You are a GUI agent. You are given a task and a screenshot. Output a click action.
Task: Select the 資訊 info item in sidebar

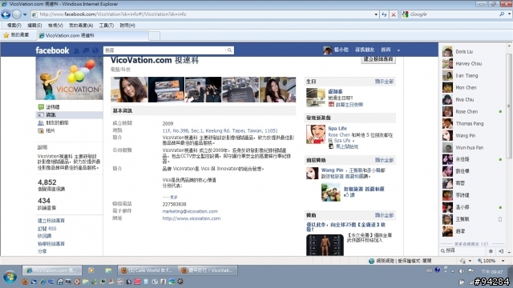[x=69, y=115]
